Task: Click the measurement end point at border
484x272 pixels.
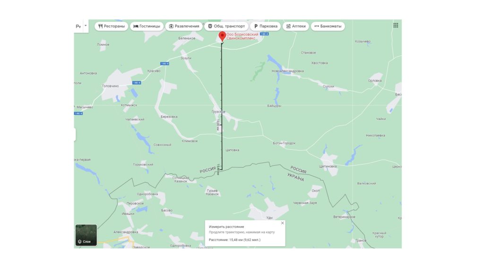Action: [222, 170]
